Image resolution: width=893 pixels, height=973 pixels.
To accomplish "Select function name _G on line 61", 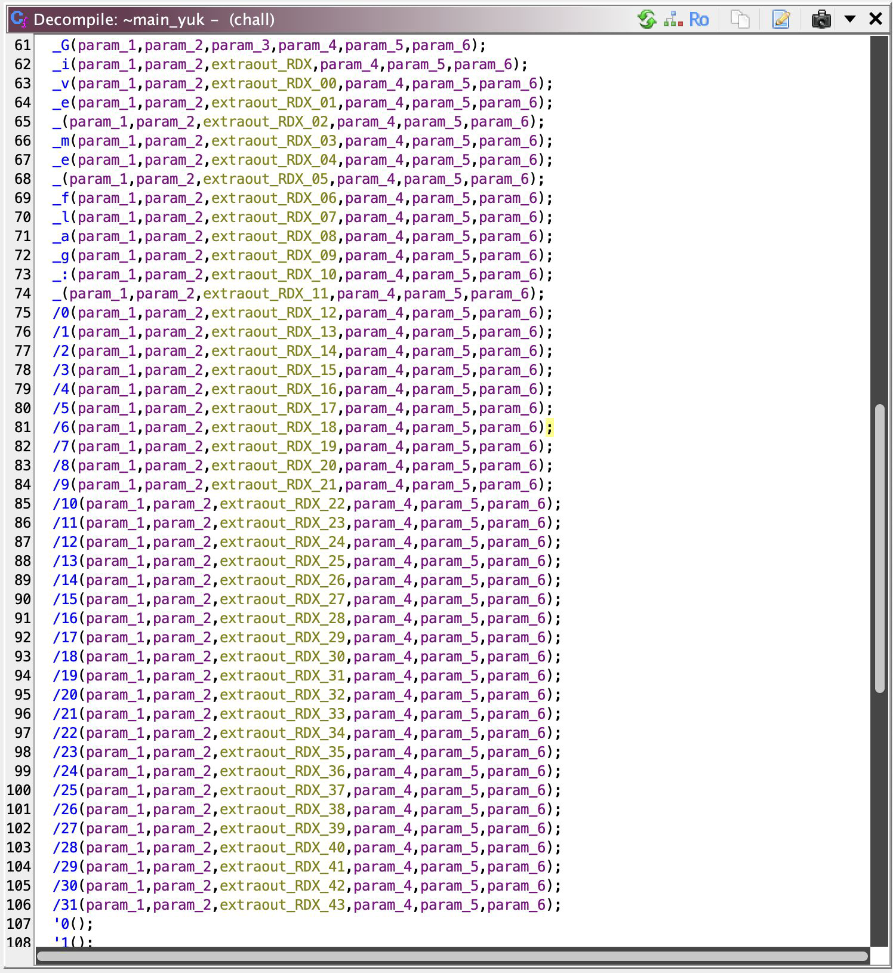I will [x=61, y=45].
